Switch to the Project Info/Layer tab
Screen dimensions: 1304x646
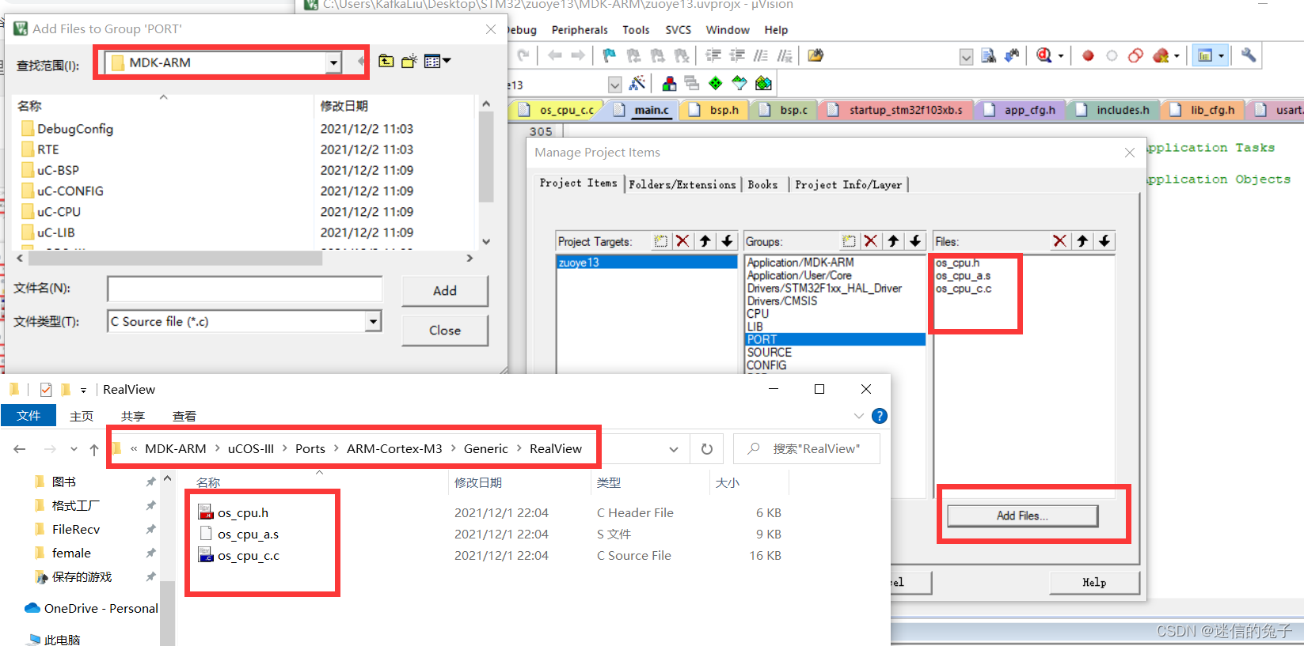pyautogui.click(x=848, y=184)
